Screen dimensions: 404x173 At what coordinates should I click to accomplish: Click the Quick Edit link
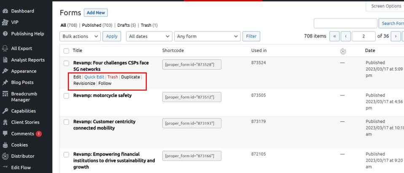[x=94, y=77]
